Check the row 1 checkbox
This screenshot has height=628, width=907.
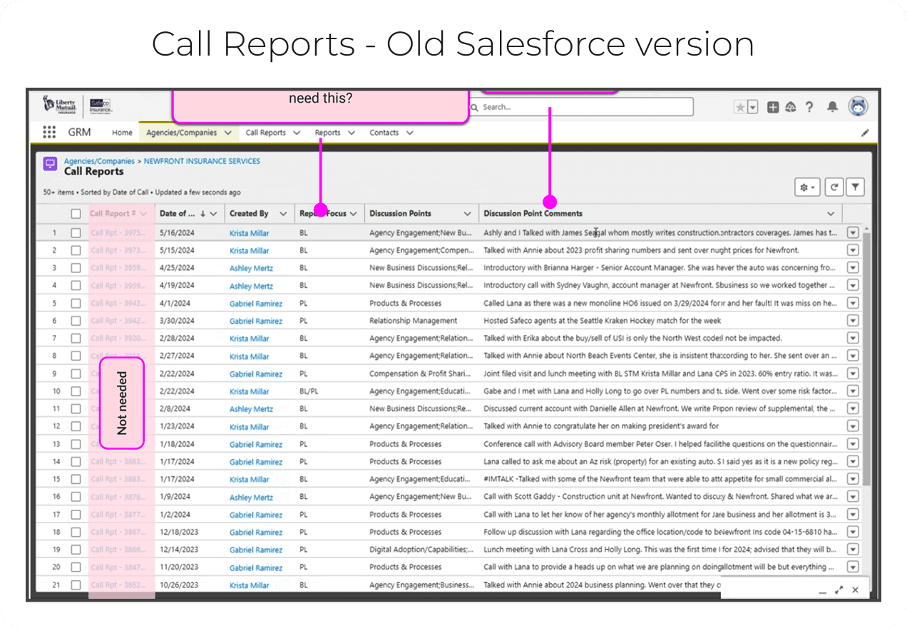point(76,233)
